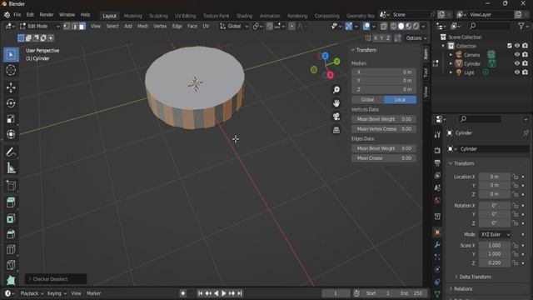This screenshot has width=533, height=300.
Task: Open Global transform orientation dropdown
Action: coord(234,26)
